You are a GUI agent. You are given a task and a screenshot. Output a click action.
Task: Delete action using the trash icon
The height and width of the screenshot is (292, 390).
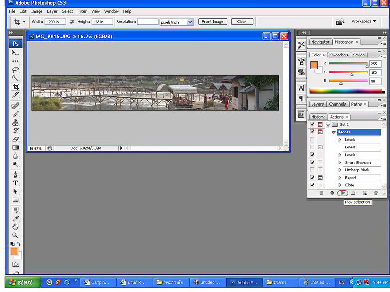375,193
